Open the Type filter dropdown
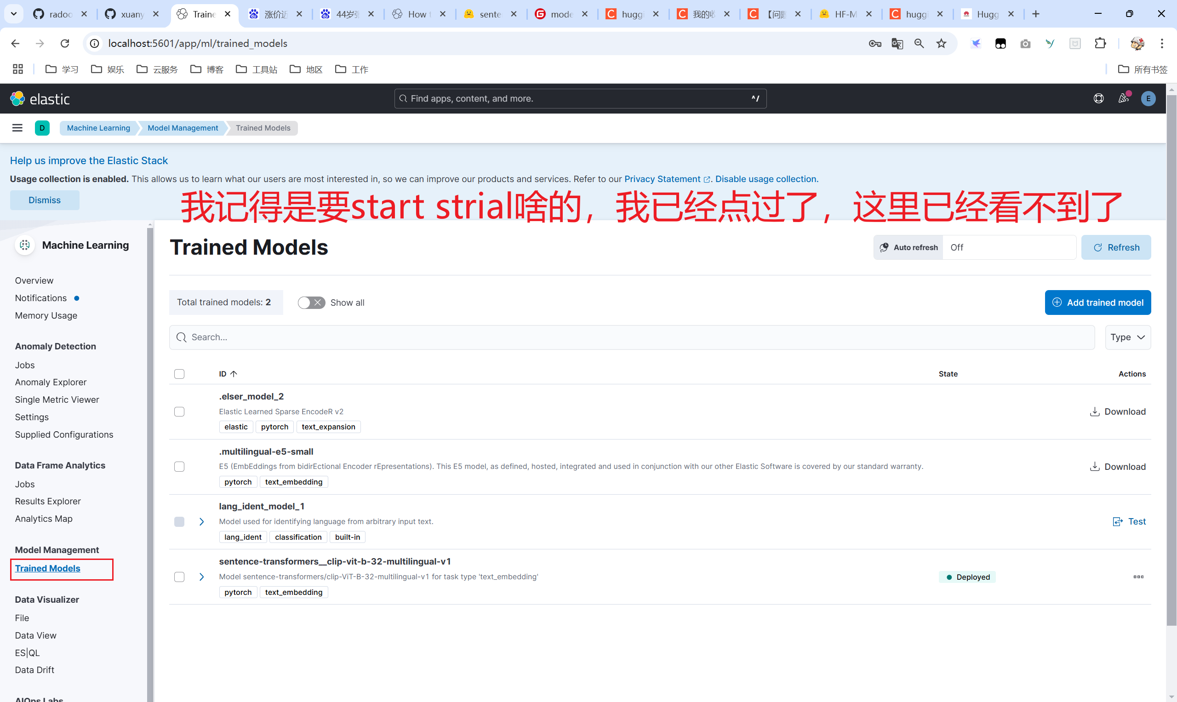 tap(1127, 337)
